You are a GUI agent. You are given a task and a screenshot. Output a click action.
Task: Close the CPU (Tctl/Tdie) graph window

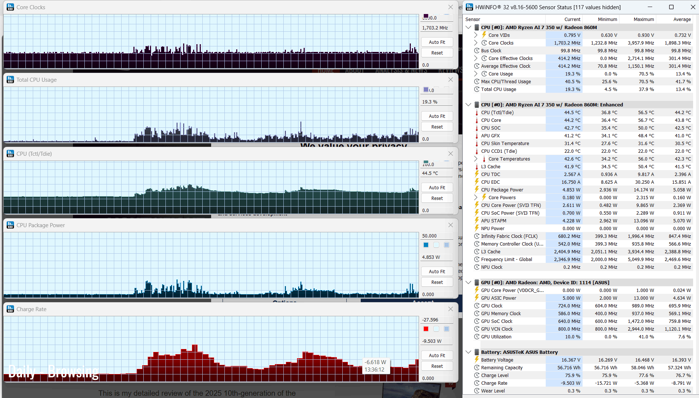(450, 154)
